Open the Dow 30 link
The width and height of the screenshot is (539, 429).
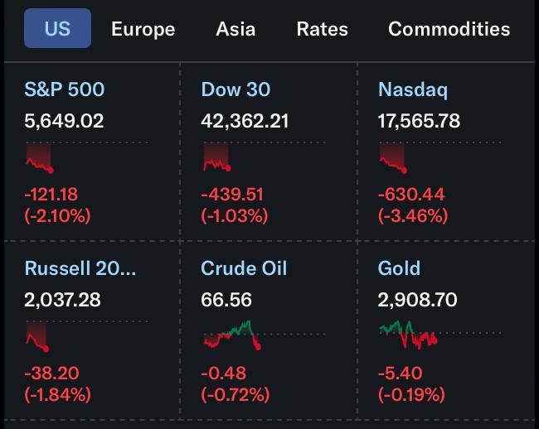[x=236, y=89]
